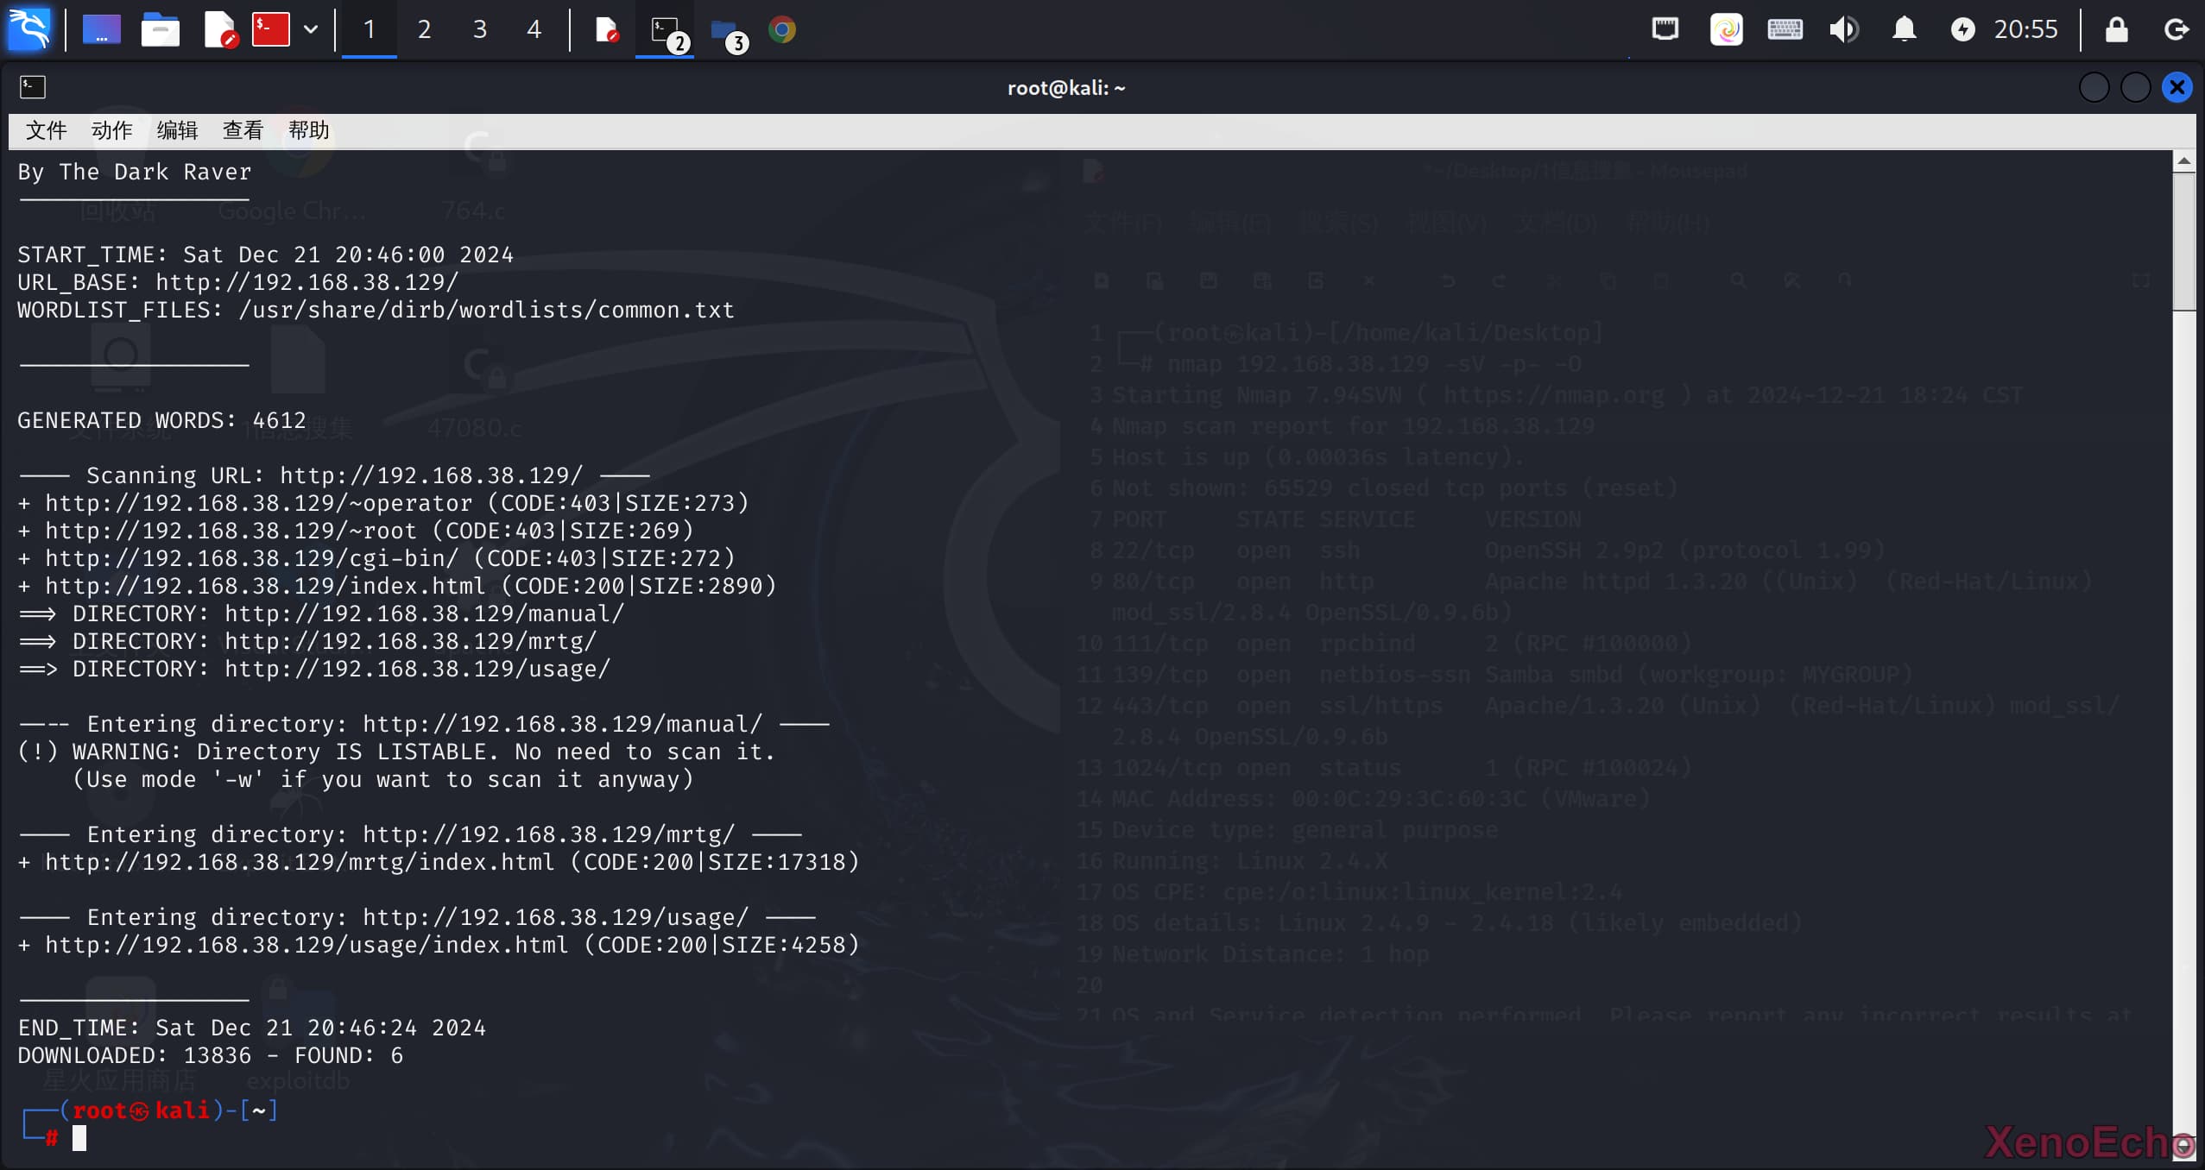2205x1170 pixels.
Task: Launch the red terminal emulator icon
Action: [270, 29]
